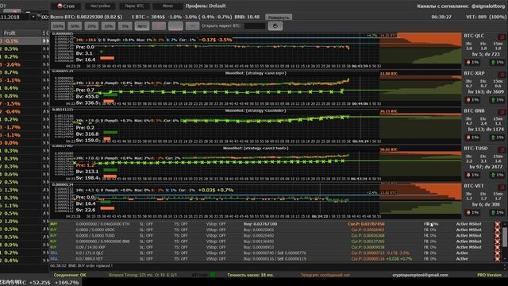Image resolution: width=508 pixels, height=286 pixels.
Task: Click the 'BNB: BUY order replaced' log line
Action: pos(81,265)
